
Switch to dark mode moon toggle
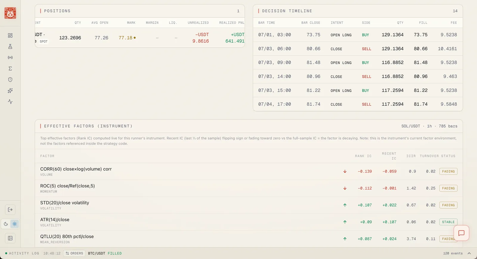(6, 224)
